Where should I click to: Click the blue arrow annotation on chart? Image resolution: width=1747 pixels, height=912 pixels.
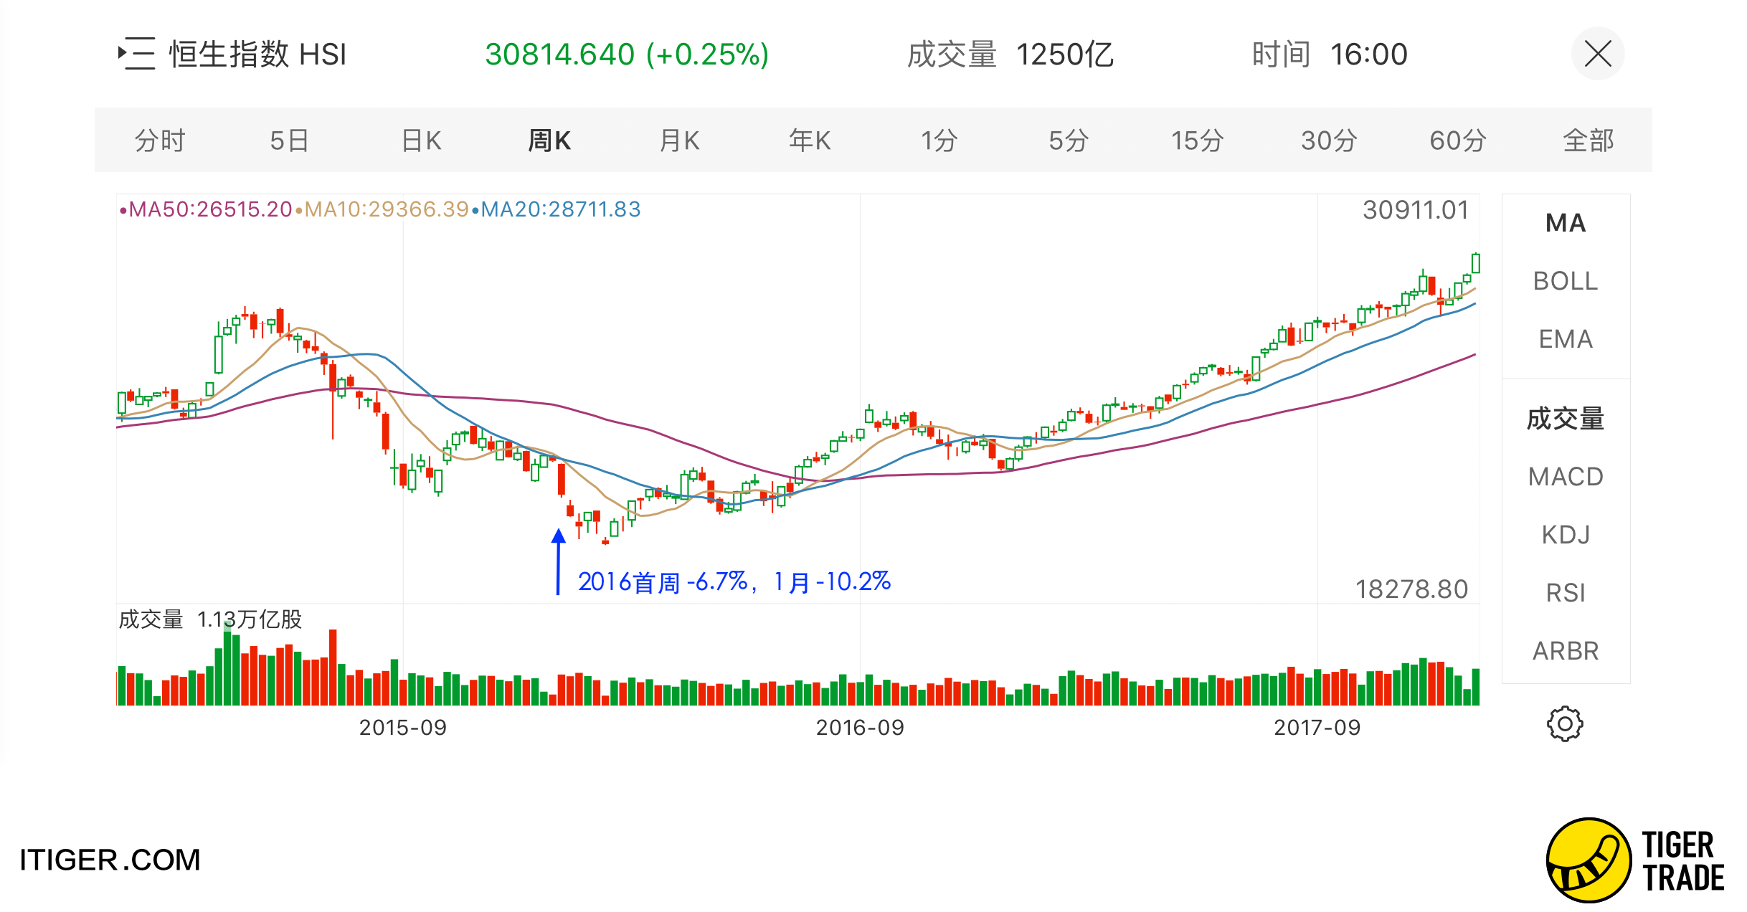point(558,561)
